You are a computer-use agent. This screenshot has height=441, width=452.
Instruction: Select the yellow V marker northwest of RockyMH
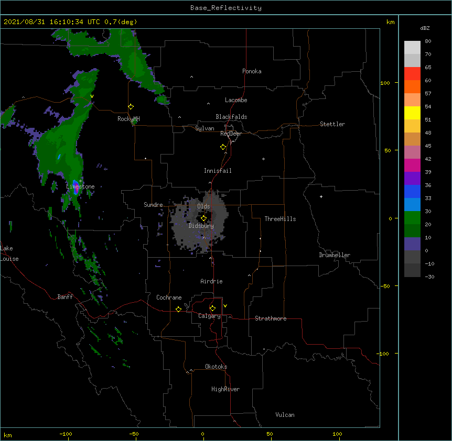click(x=92, y=96)
